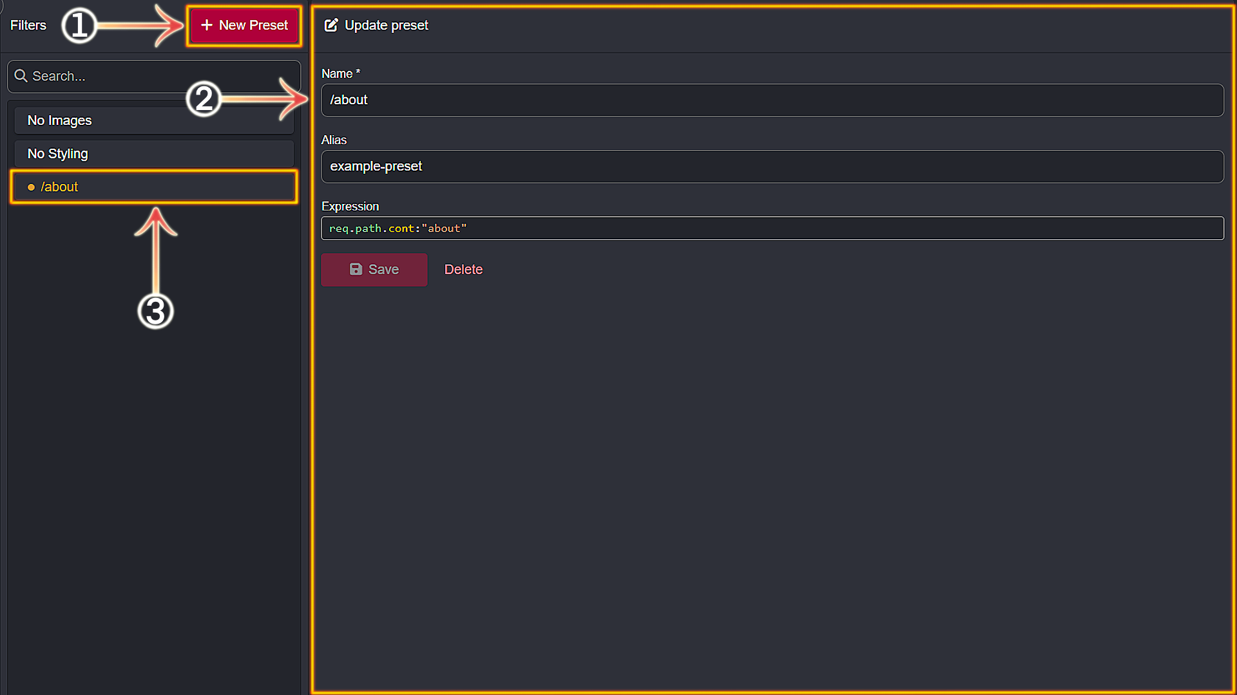Select the search input field
This screenshot has height=695, width=1237.
tap(154, 75)
